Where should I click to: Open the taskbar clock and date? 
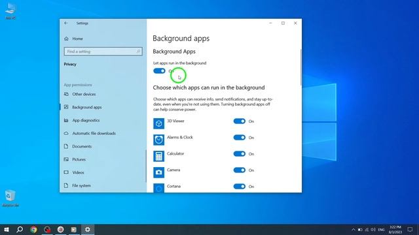(395, 230)
